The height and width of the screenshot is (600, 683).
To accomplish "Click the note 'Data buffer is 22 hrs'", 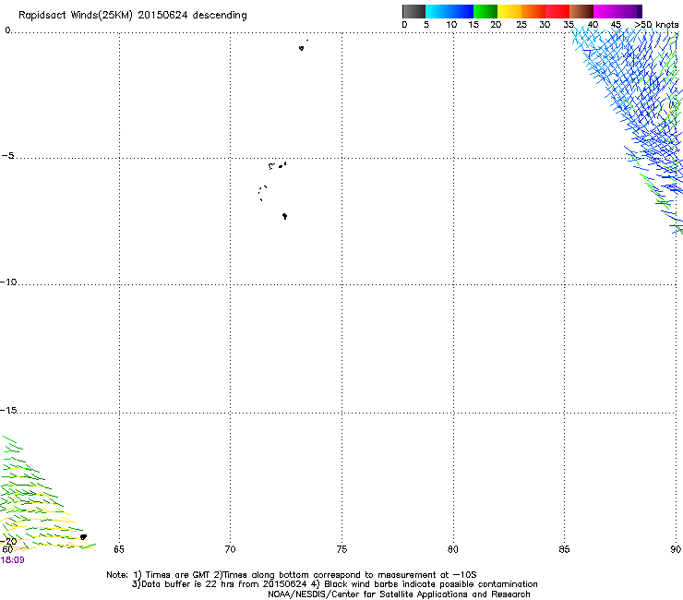I will 186,584.
